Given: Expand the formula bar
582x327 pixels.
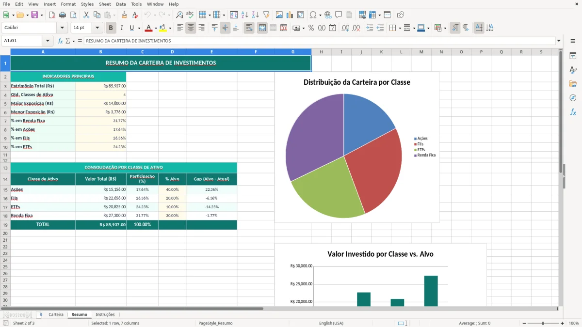Looking at the screenshot, I should click(x=559, y=41).
